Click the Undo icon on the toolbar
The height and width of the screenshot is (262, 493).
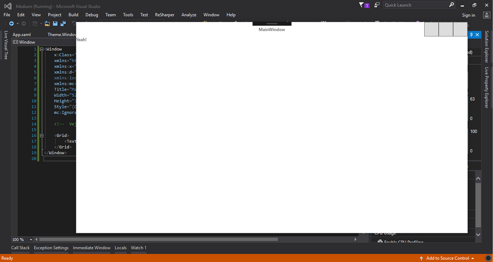[x=74, y=23]
